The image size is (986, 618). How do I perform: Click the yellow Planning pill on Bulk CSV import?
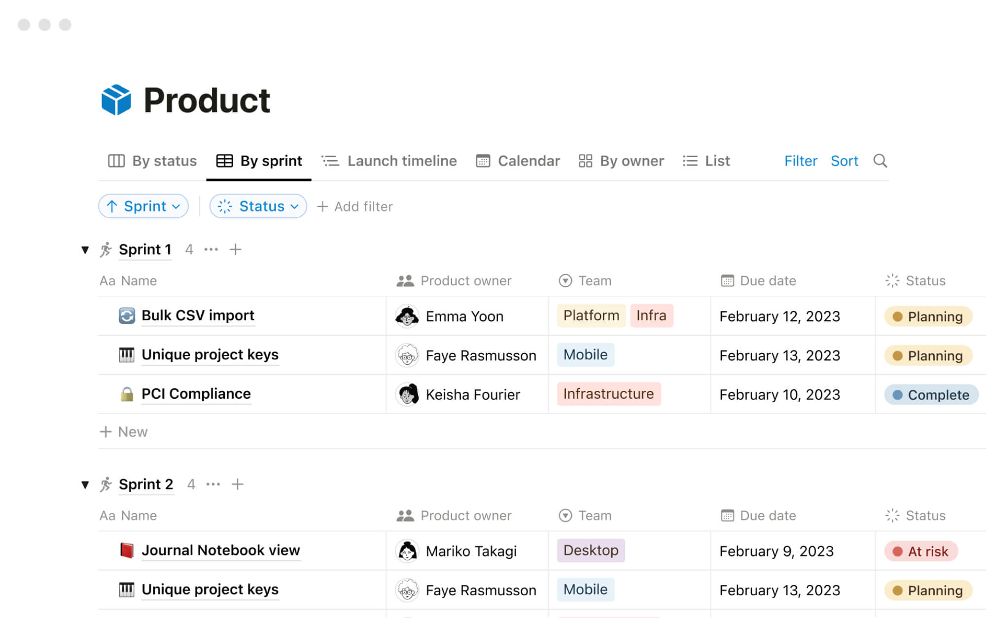(x=928, y=316)
